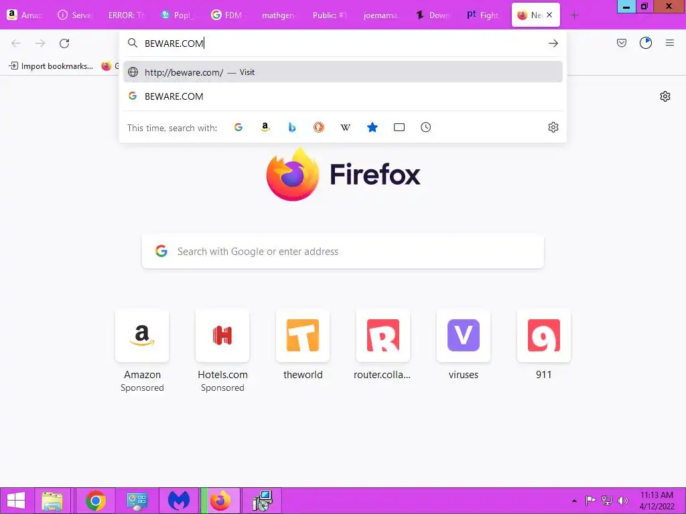Go forward with the forward arrow
Viewport: 686px width, 514px height.
point(40,44)
